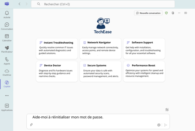Screen dimensions: 195x131
Task: Click the sparkle icon above the message box
Action: (167, 110)
